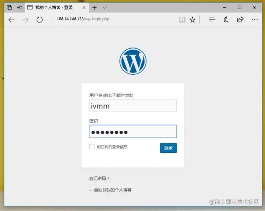Open the 忘记密码？ link
The image size is (265, 211).
(x=99, y=178)
